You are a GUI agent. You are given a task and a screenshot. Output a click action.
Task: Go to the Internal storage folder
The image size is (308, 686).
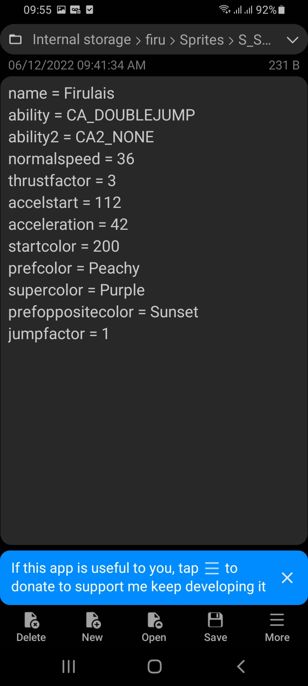tap(82, 40)
